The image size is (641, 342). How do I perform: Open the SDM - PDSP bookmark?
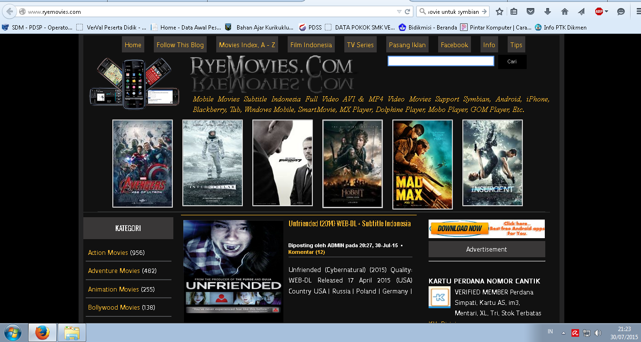37,28
